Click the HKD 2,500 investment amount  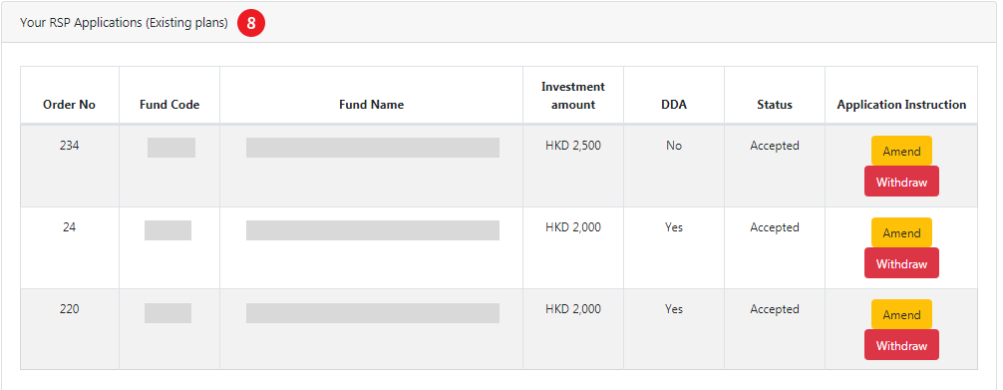pyautogui.click(x=573, y=146)
